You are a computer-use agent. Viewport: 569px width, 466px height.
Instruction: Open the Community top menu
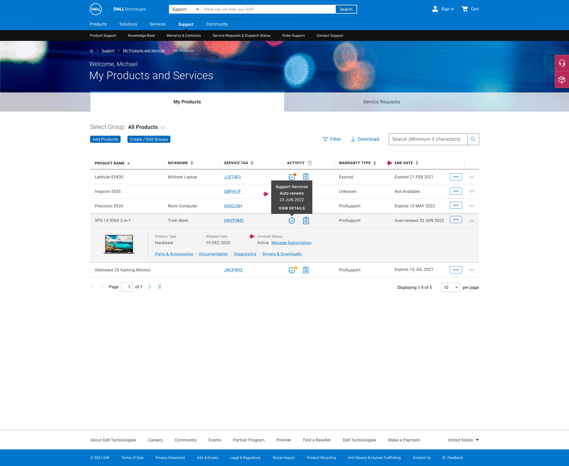[x=217, y=24]
